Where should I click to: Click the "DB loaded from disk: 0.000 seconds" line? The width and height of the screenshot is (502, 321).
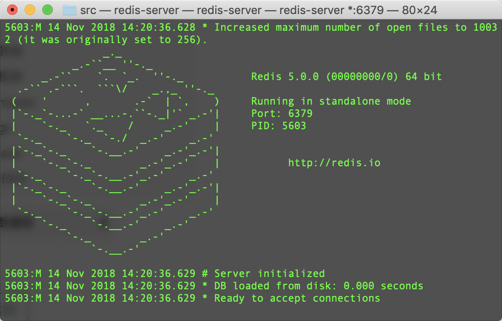(x=214, y=286)
